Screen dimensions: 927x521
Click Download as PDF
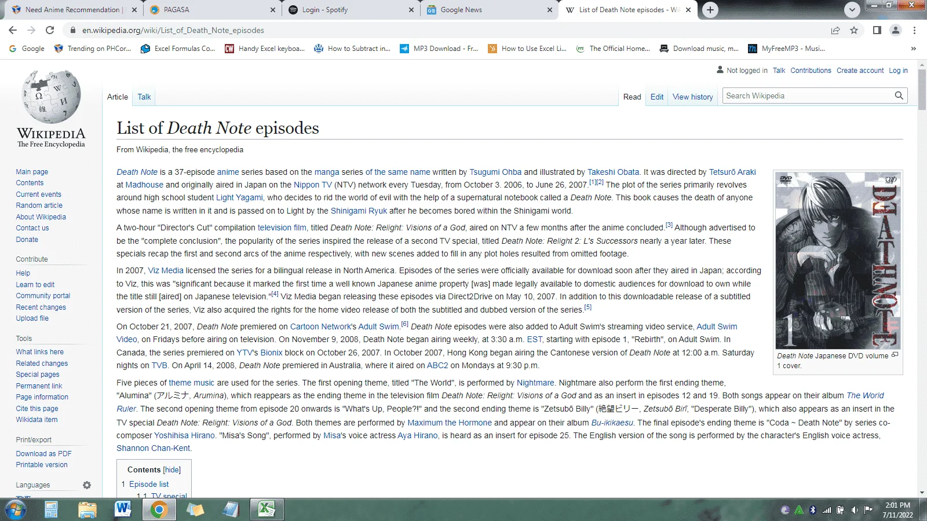(43, 454)
